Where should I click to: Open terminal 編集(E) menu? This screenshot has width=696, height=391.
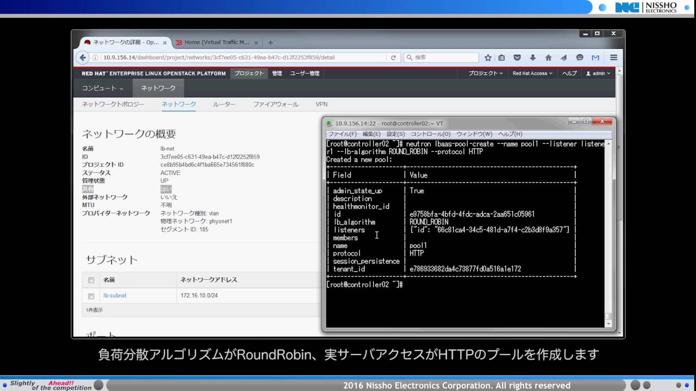372,134
